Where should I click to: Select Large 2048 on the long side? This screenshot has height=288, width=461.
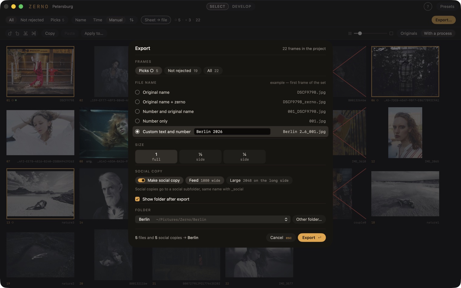click(x=259, y=180)
